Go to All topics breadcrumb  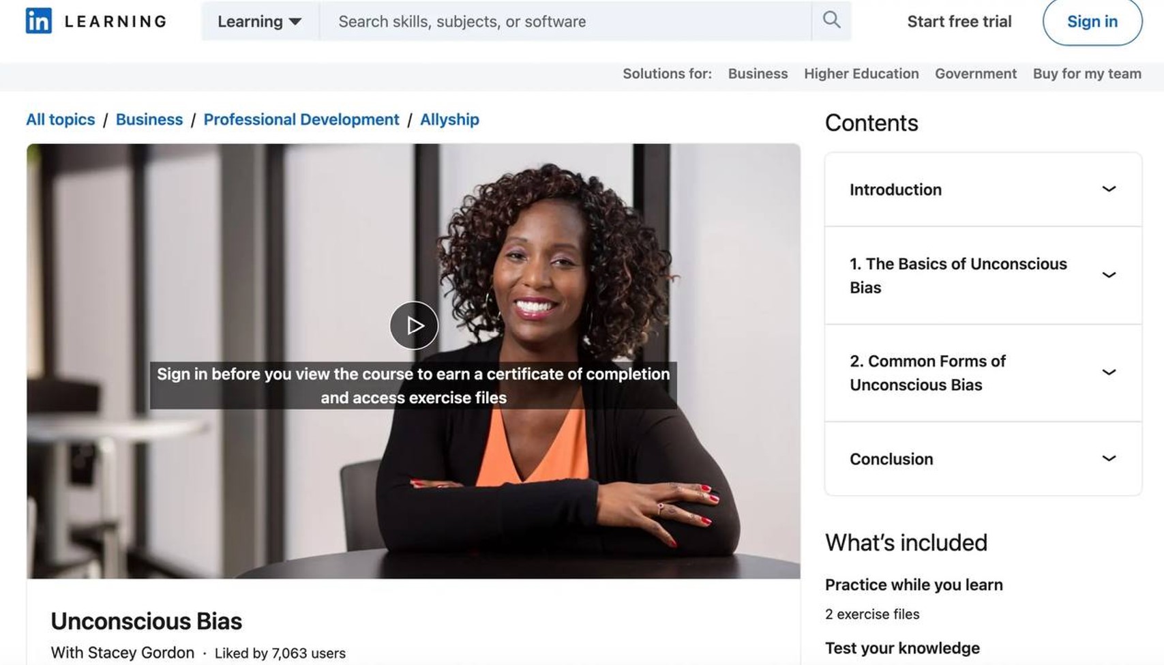[x=61, y=119]
